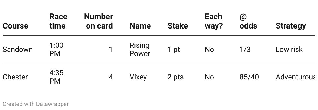This screenshot has height=110, width=318.
Task: Select the 85/40 odds value
Action: click(x=249, y=77)
